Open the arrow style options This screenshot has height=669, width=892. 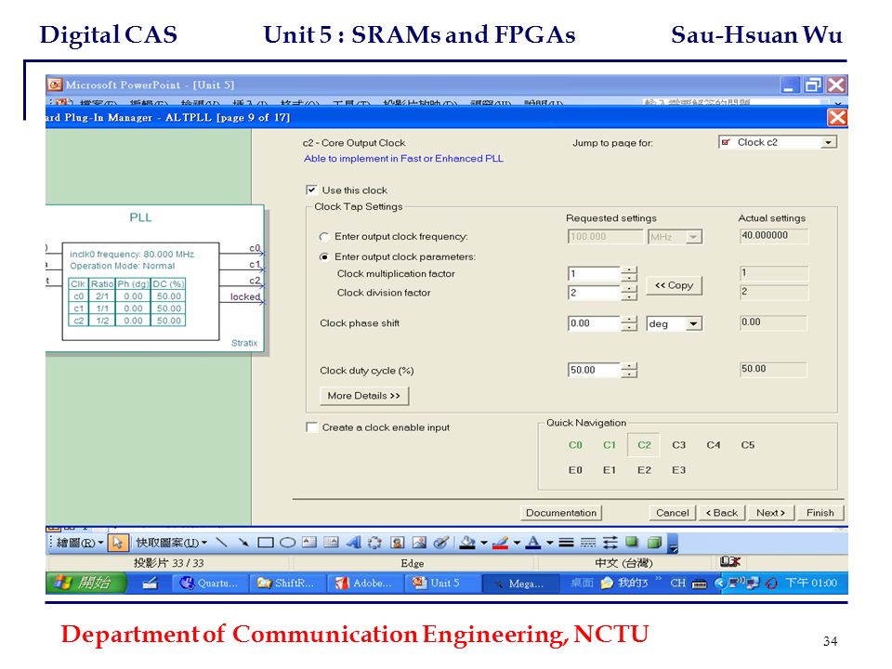(610, 542)
